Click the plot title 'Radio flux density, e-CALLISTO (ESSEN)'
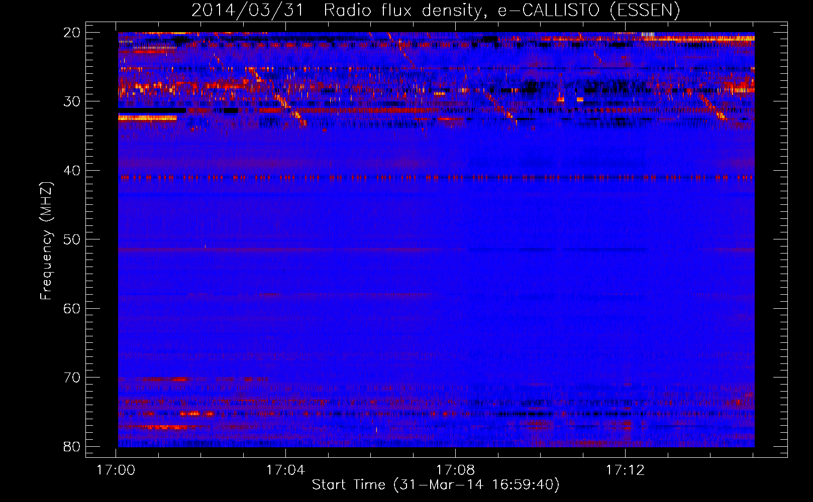The image size is (813, 502). tap(502, 10)
